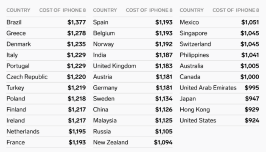Click the Turkey $1,219 price

pyautogui.click(x=77, y=88)
